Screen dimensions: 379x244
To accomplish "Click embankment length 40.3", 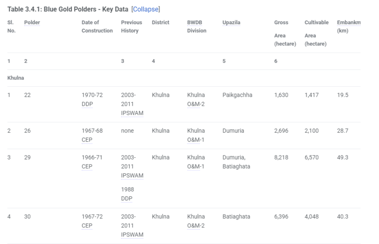I will (x=343, y=217).
